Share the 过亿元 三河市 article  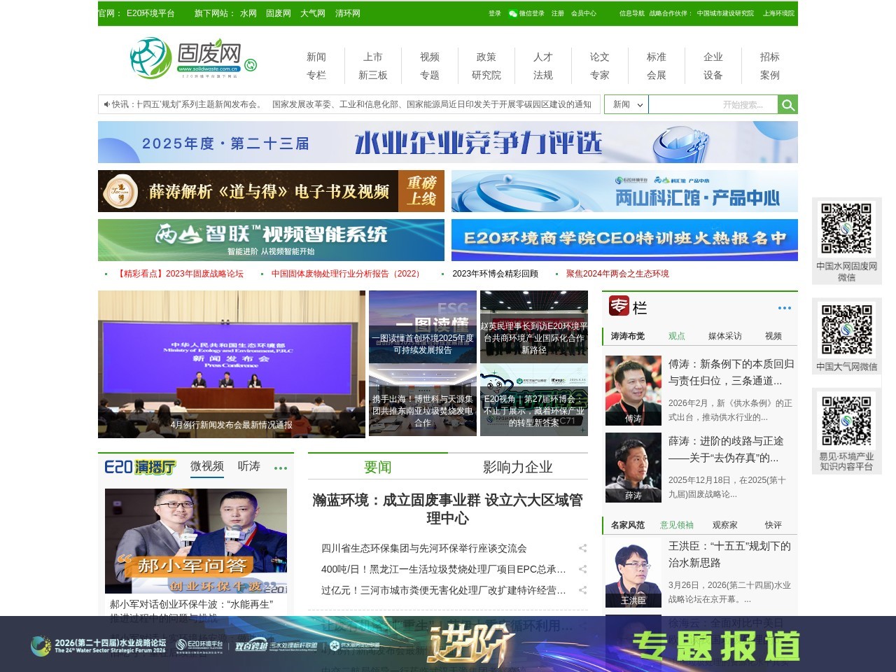coord(582,590)
